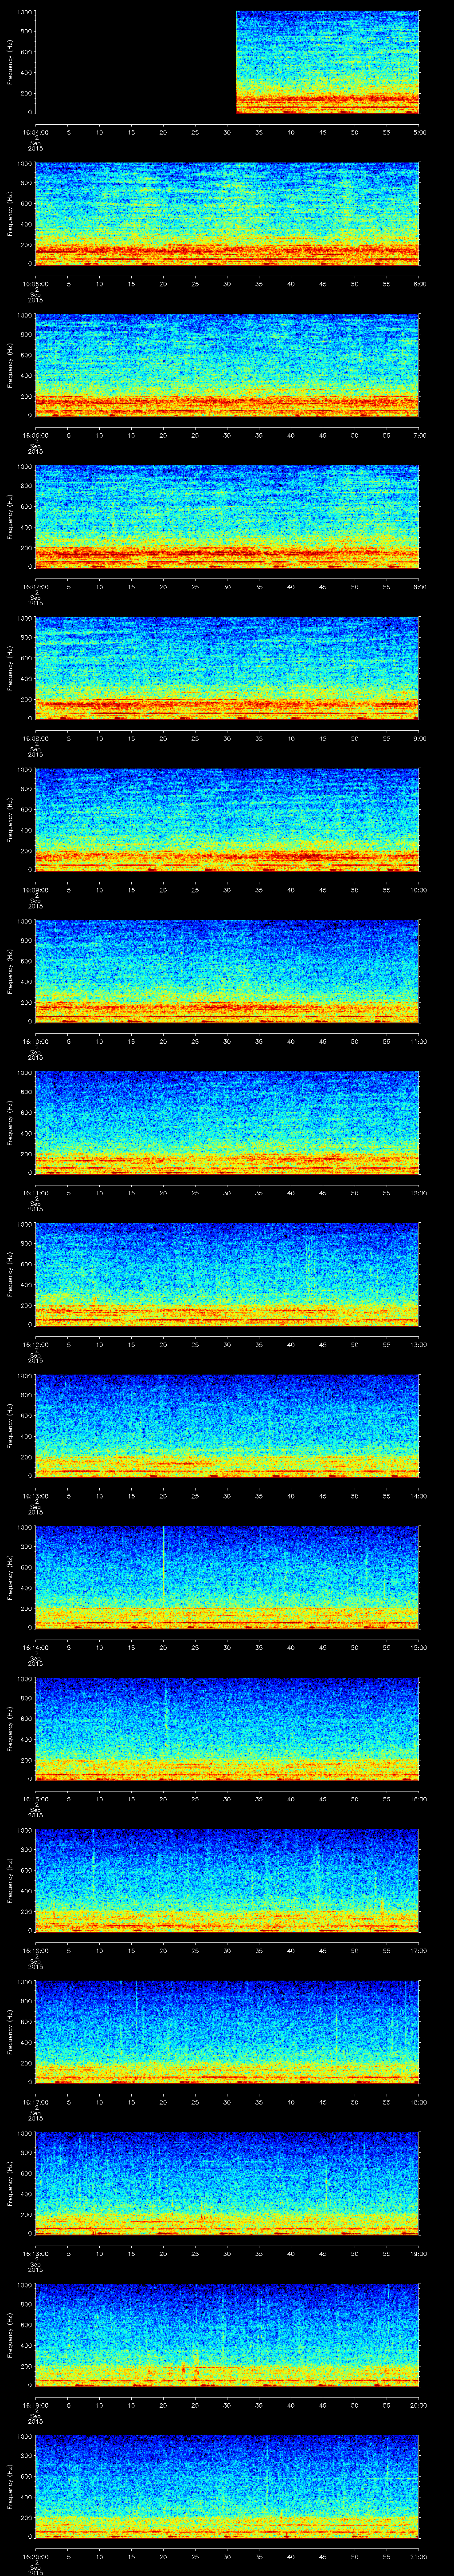Select the 17:00 end time label
Viewport: 454px width, 2576px height.
tap(419, 1950)
